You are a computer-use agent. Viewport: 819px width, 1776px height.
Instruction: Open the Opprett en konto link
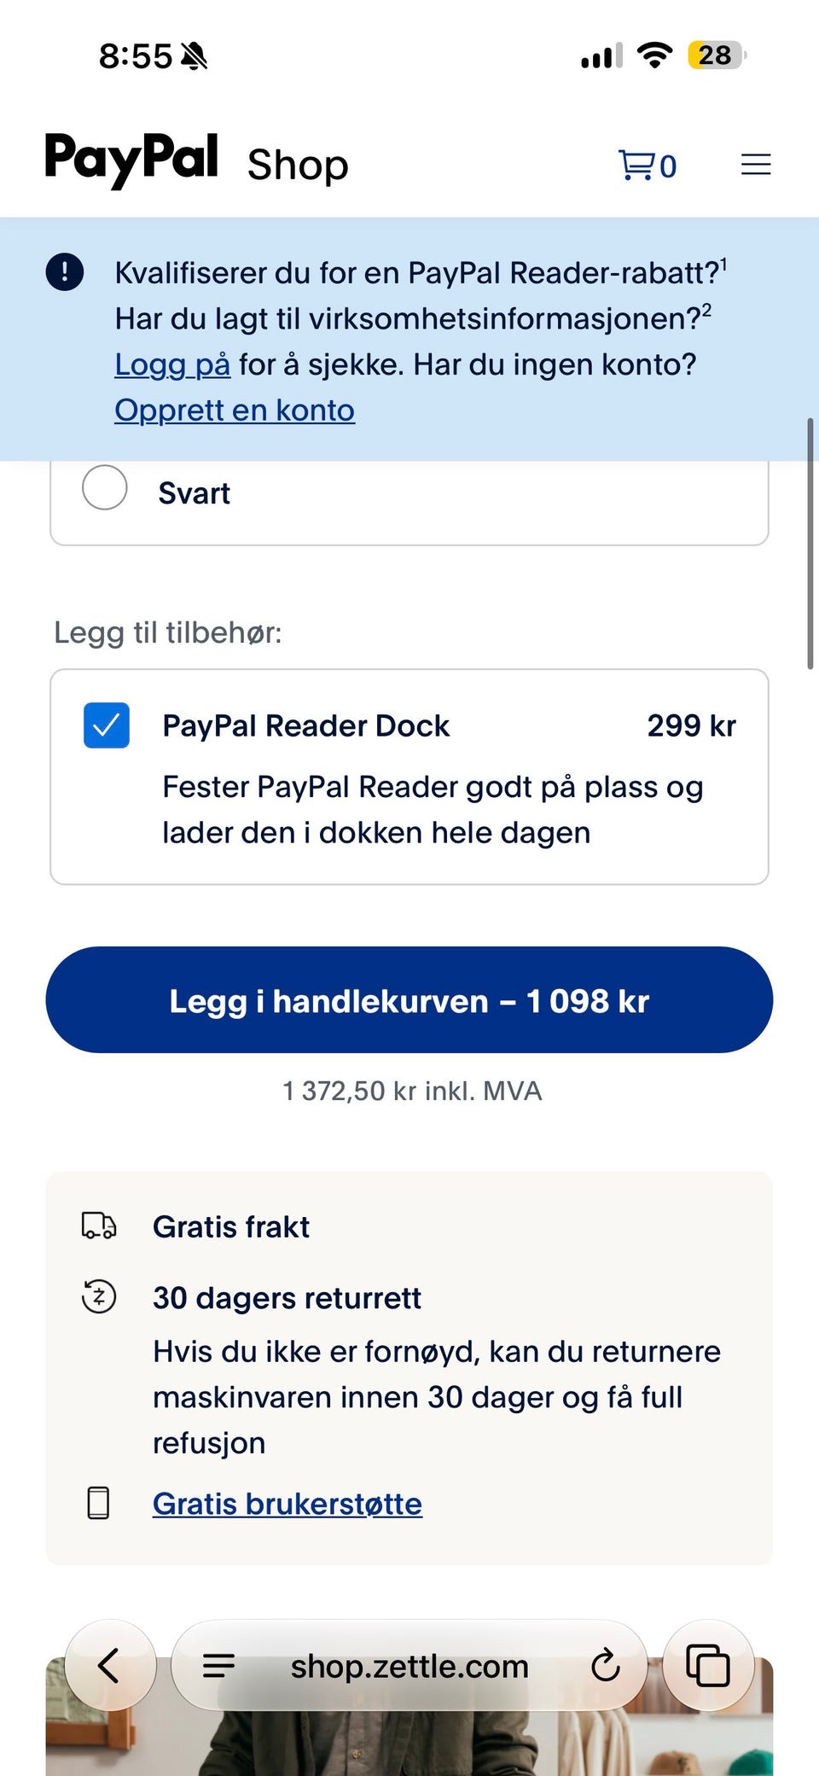click(235, 411)
